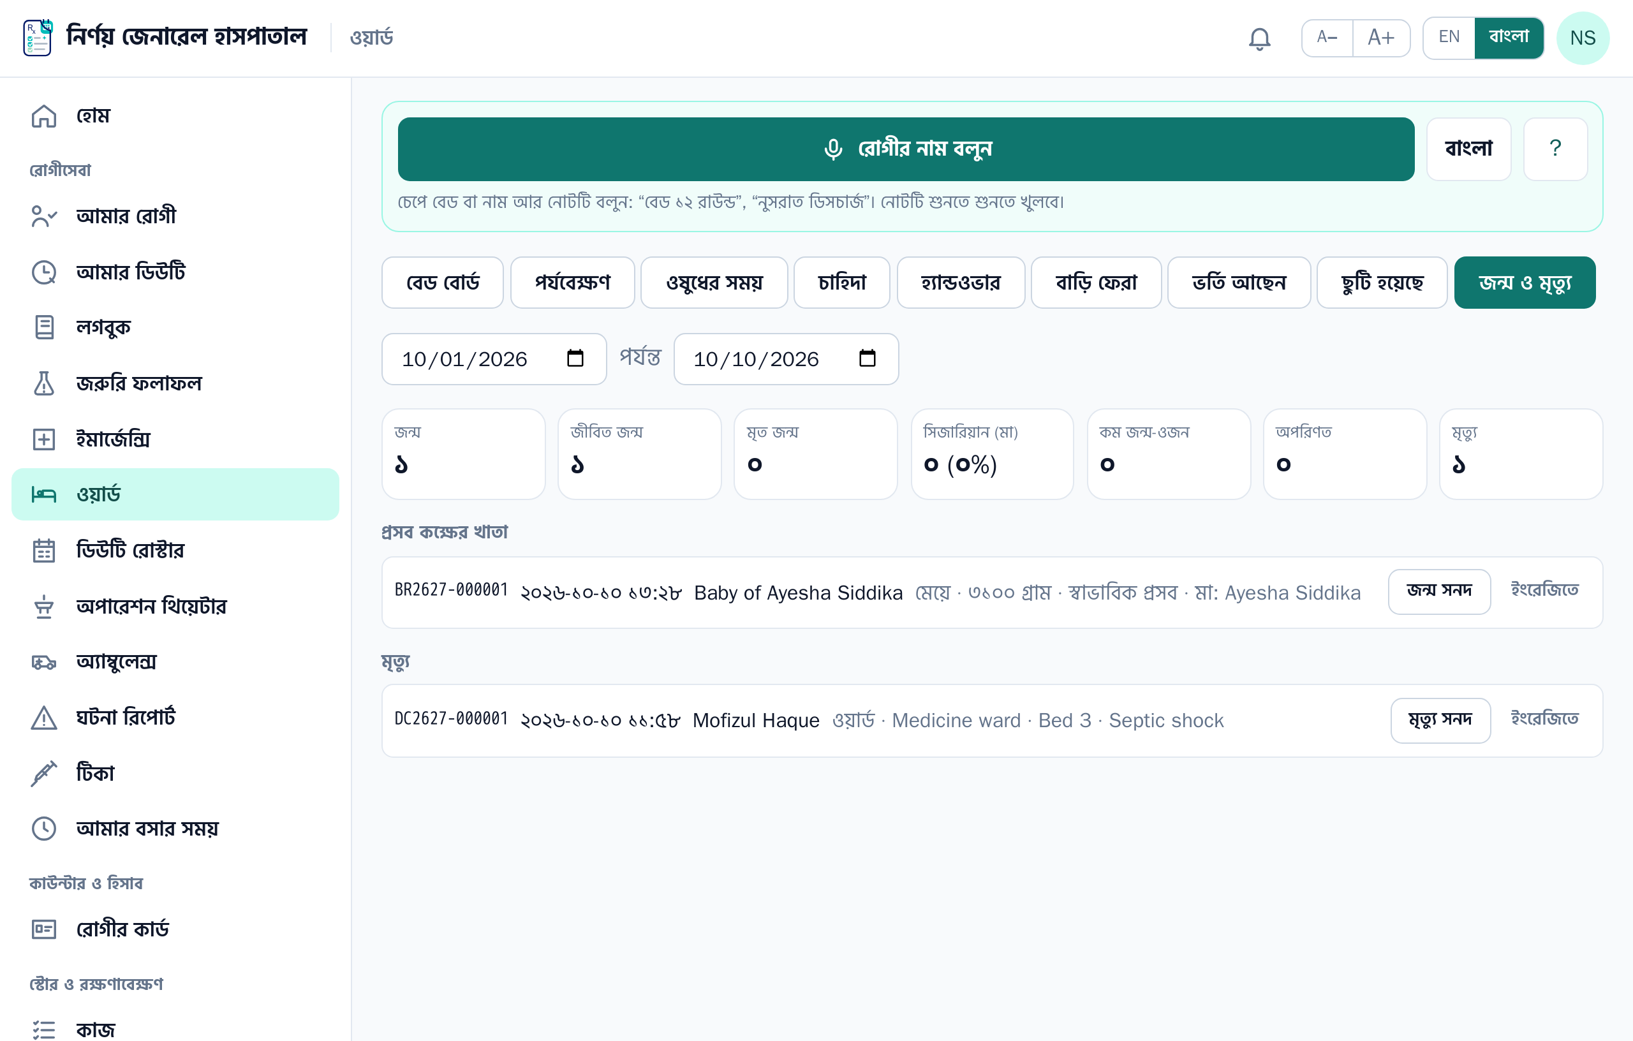Click the রোগীর কার্ড card icon
1633x1041 pixels.
(x=44, y=929)
